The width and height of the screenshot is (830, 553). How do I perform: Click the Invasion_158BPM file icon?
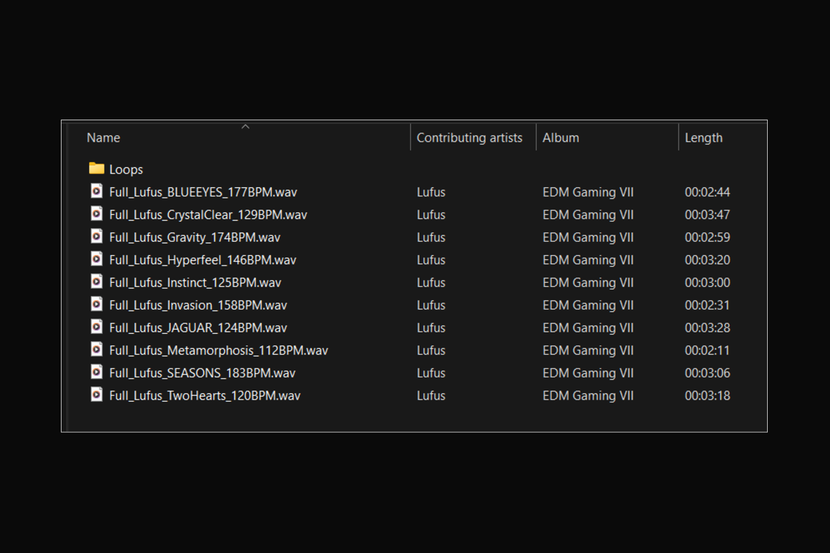[x=97, y=305]
